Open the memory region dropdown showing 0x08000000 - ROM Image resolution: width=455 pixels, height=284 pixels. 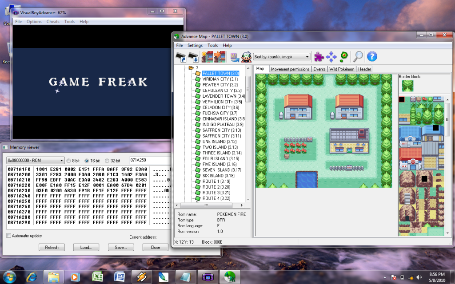(x=35, y=160)
